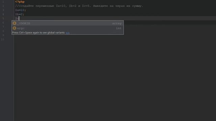Place cursor on the $a=10; line
This screenshot has width=216, height=121.
[21, 10]
